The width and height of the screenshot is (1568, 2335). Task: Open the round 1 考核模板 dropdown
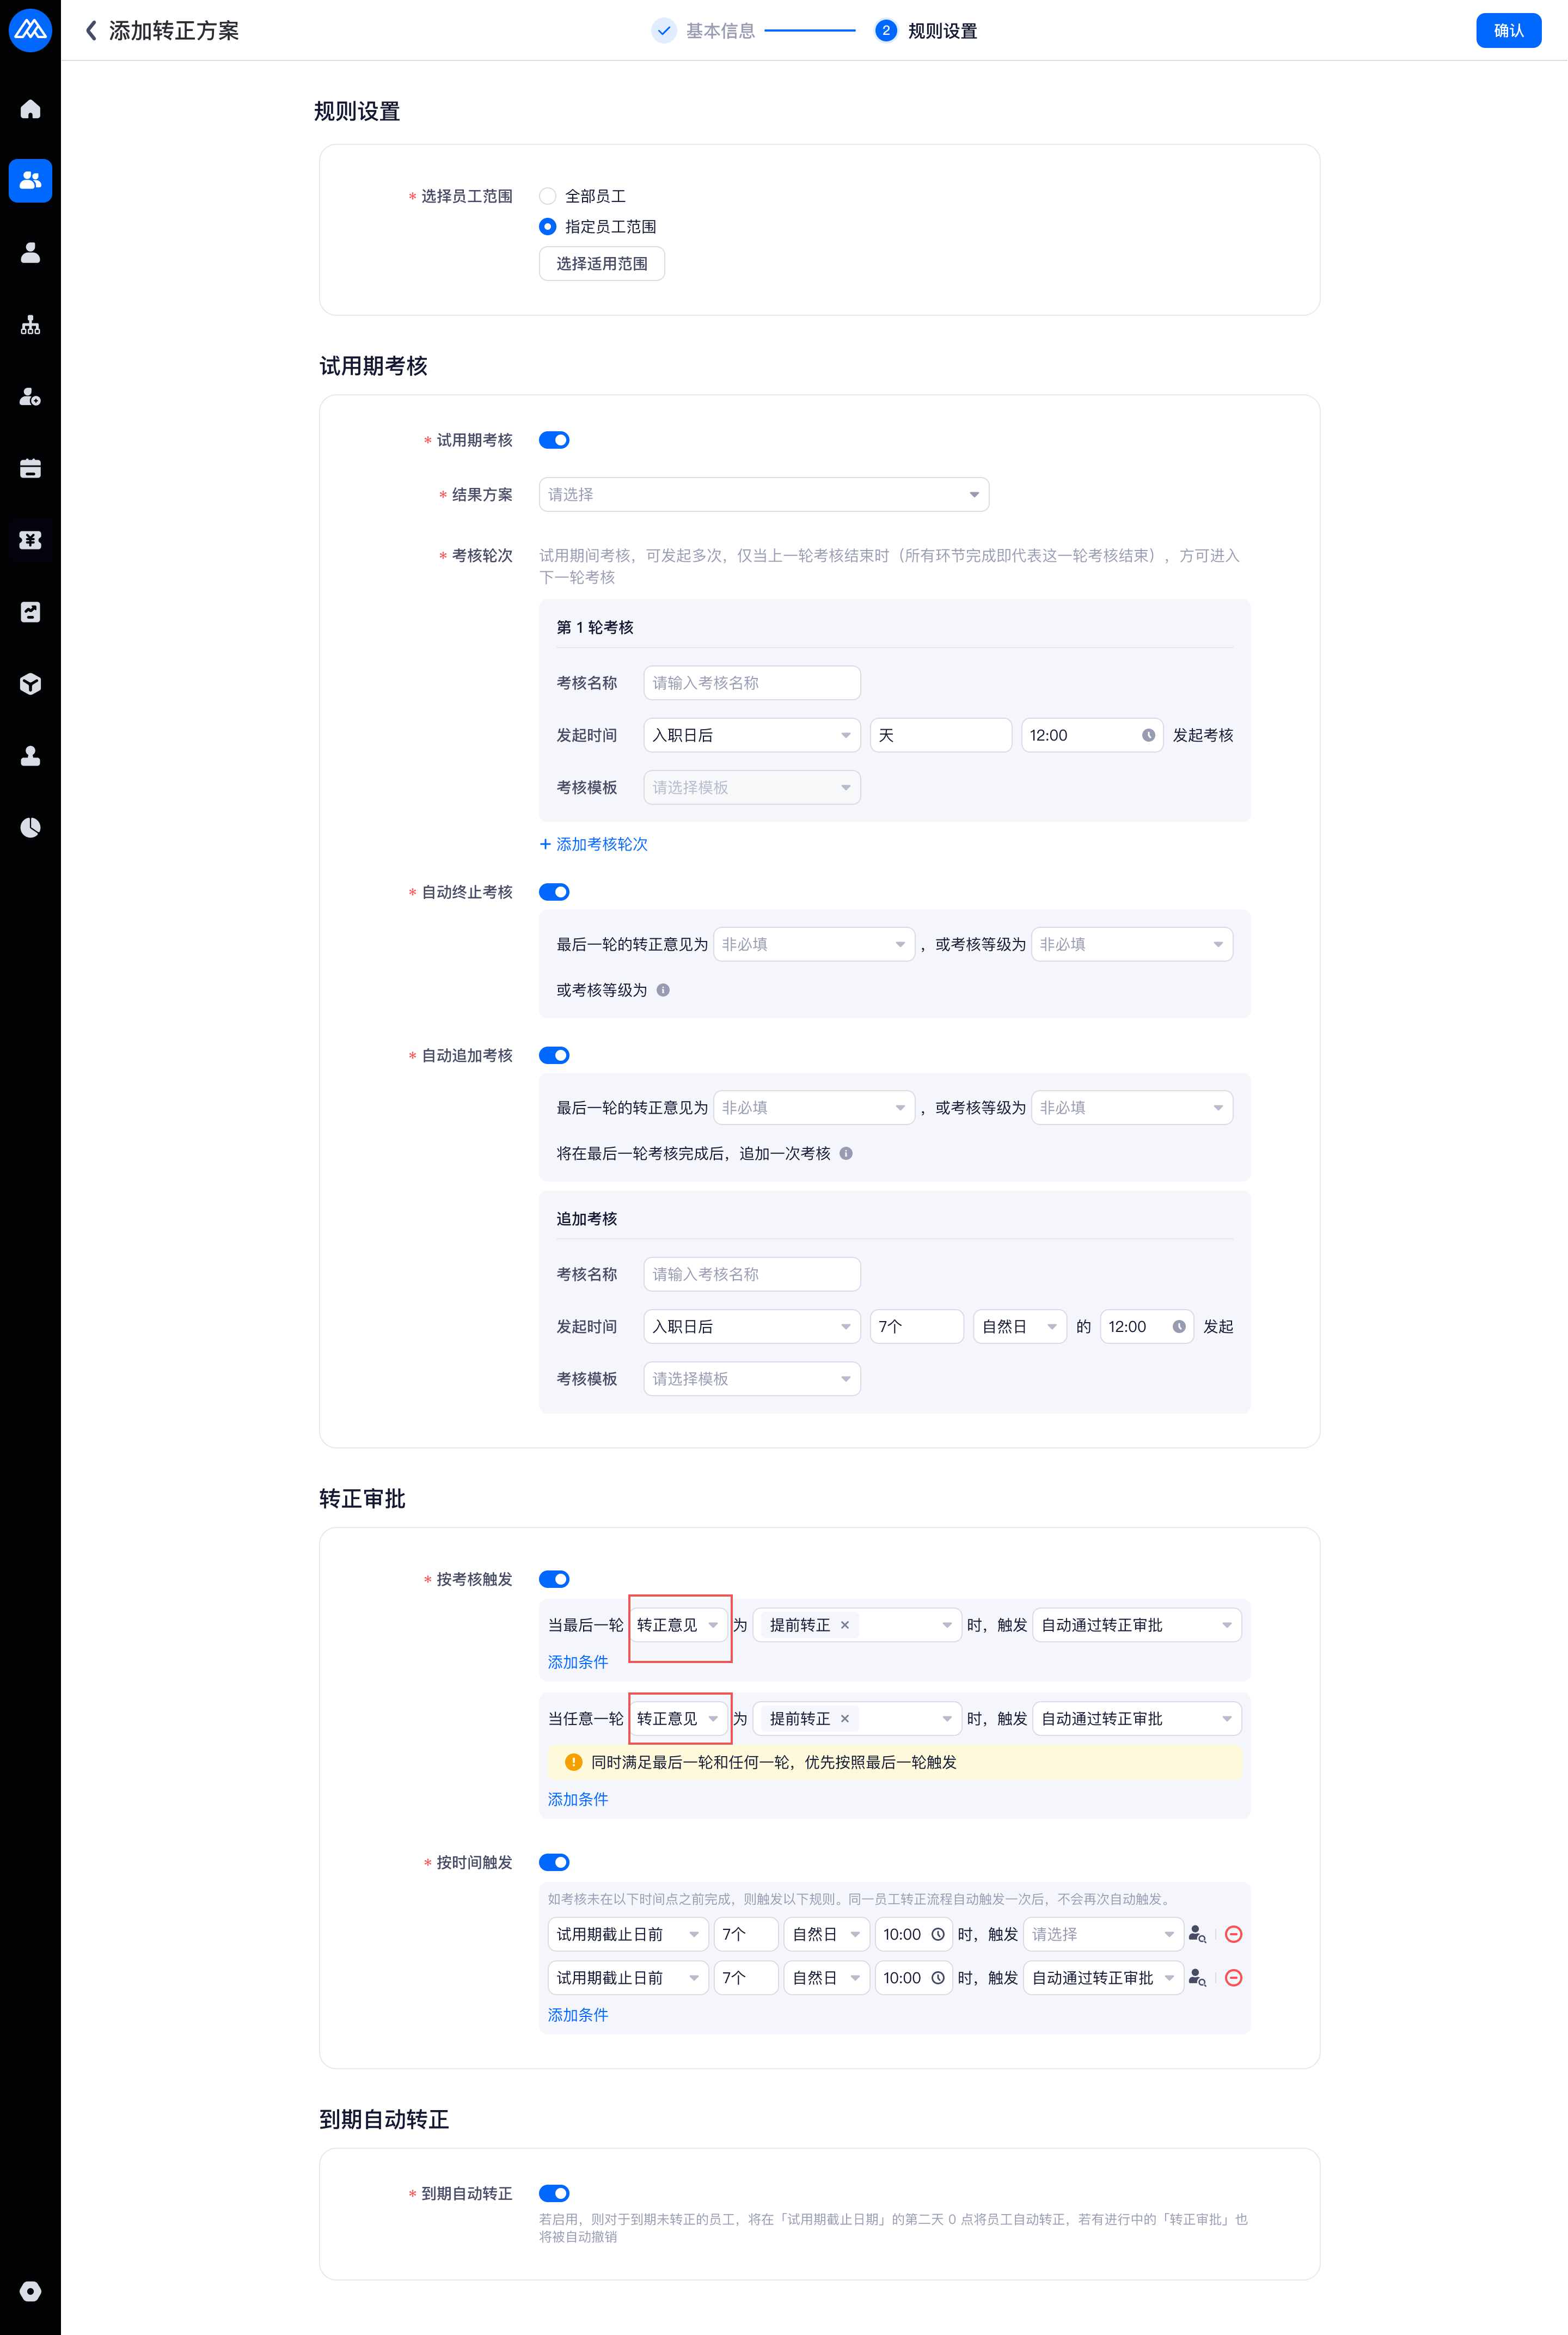752,787
